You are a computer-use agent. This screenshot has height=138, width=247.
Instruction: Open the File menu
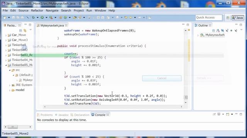(x=5, y=10)
